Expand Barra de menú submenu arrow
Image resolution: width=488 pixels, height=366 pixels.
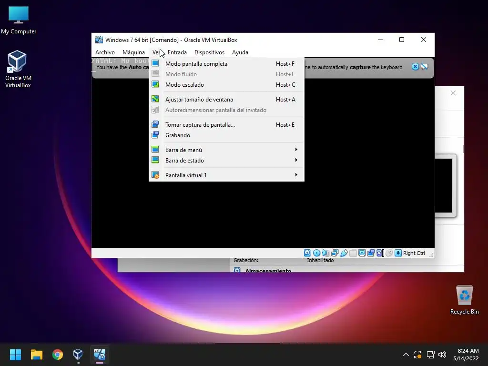[296, 150]
